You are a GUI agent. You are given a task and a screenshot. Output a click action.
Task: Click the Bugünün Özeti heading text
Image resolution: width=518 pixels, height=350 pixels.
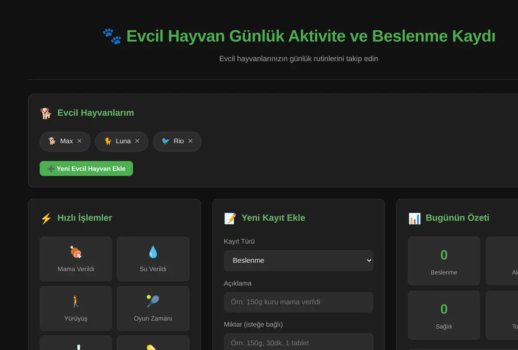458,218
